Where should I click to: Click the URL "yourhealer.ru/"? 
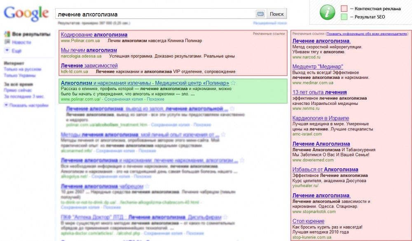click(305, 185)
